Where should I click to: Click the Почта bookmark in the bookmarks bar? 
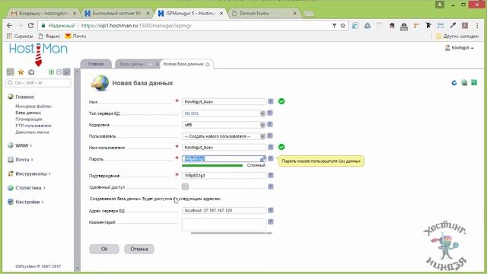pyautogui.click(x=75, y=36)
